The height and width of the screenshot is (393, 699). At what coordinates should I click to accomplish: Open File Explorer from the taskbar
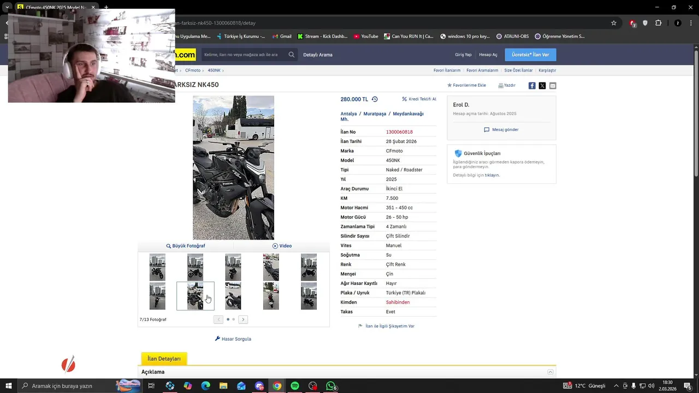[x=223, y=386]
